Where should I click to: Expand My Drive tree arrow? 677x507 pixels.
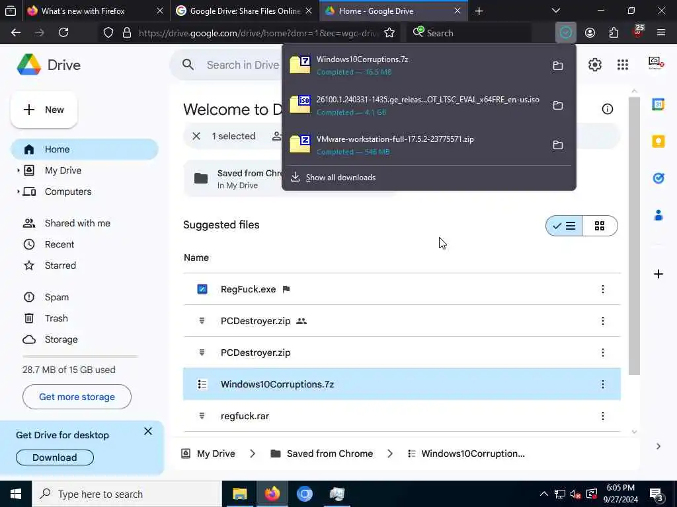(x=18, y=171)
